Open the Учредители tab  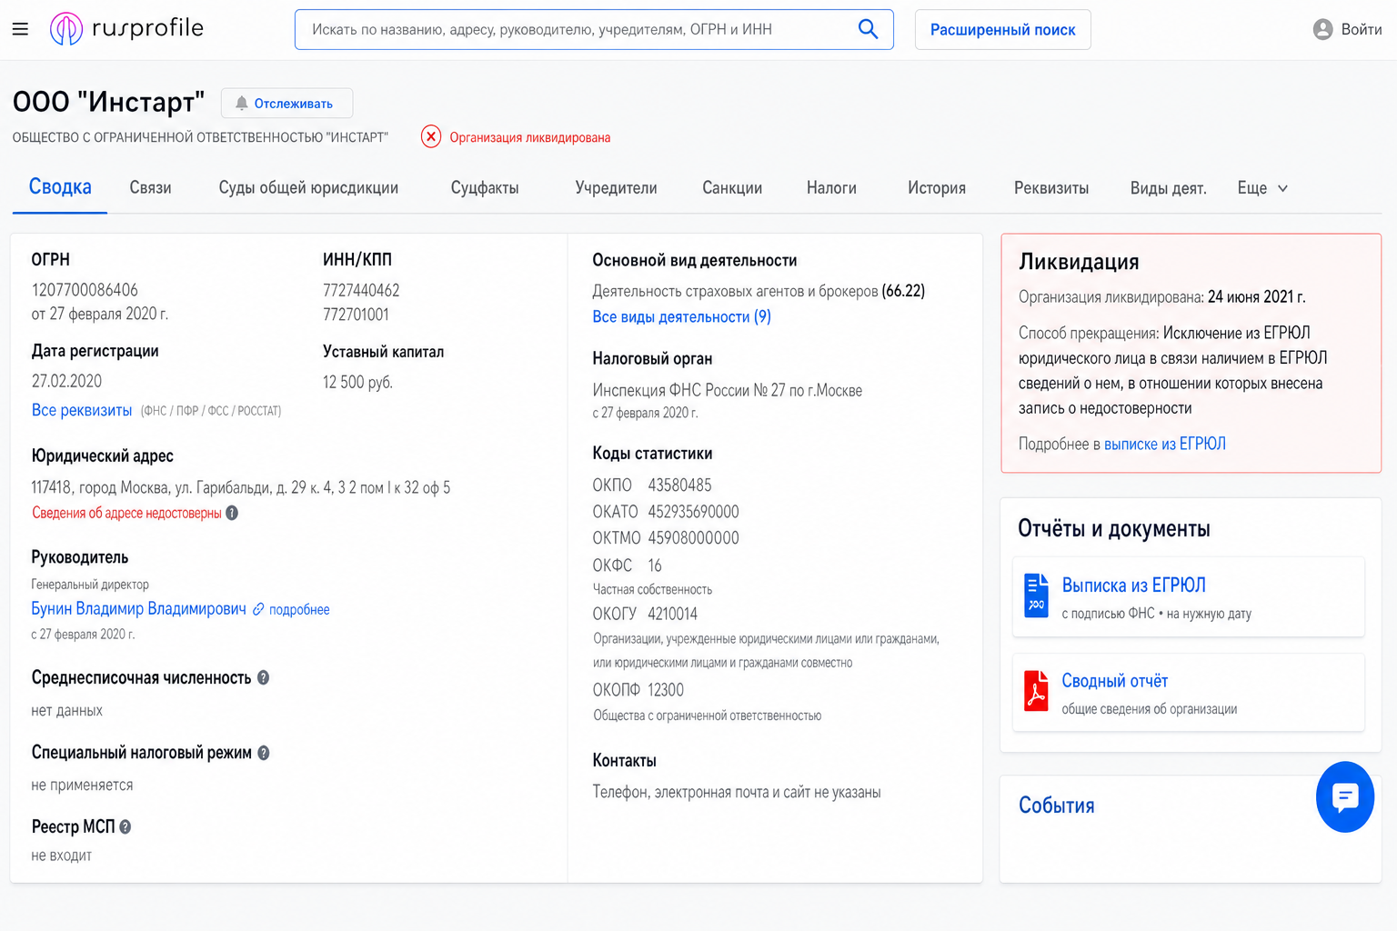point(616,188)
